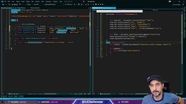
Task: Click right editor No issues found indicator
Action: (x=105, y=94)
